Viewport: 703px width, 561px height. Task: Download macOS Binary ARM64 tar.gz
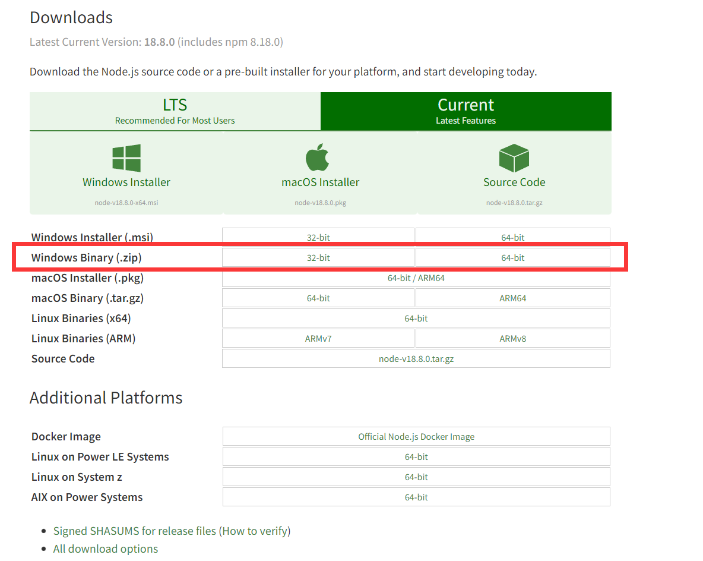(x=512, y=298)
